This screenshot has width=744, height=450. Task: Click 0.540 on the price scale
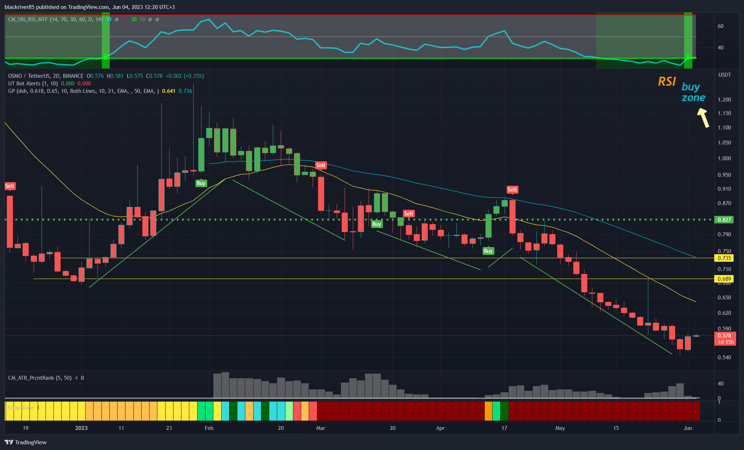(x=725, y=357)
